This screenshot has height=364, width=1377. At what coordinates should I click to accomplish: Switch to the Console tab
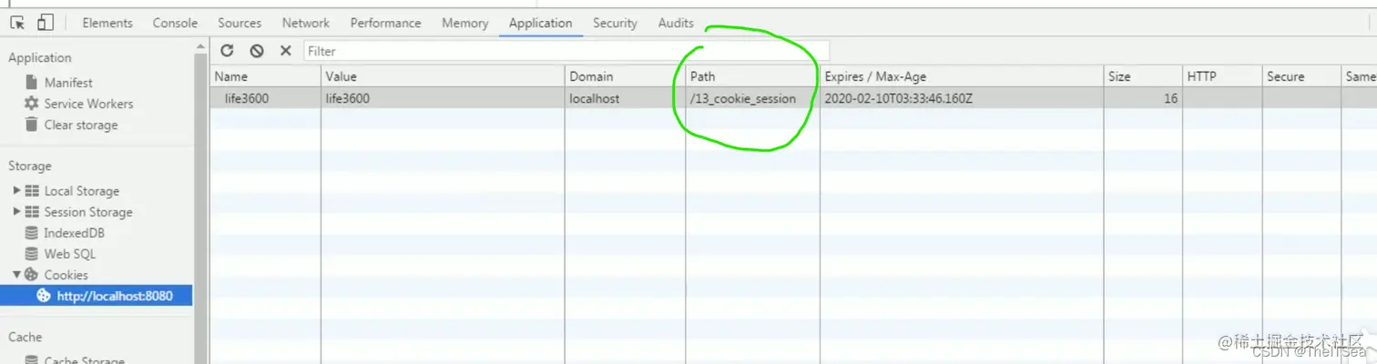tap(175, 23)
